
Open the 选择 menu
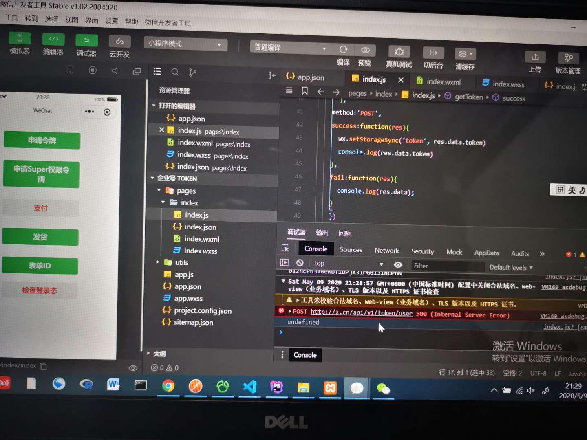pos(51,19)
